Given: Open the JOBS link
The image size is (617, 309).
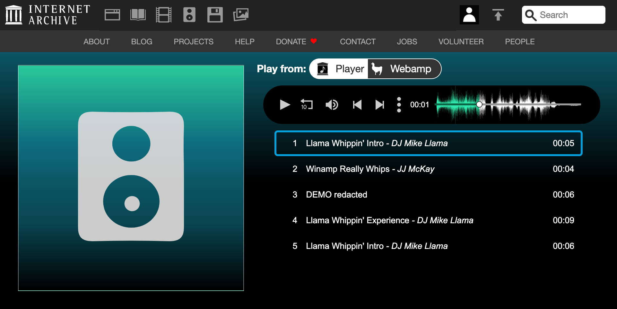Looking at the screenshot, I should [407, 42].
